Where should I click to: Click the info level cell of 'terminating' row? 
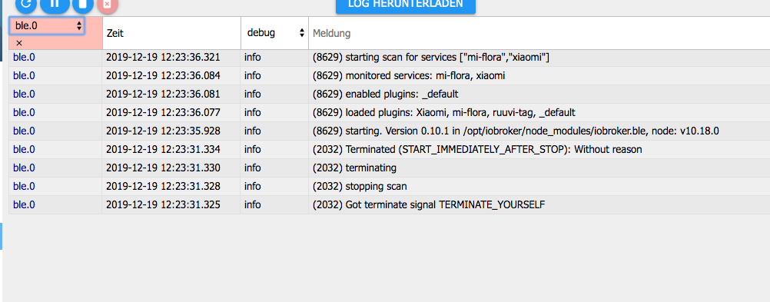click(x=252, y=168)
